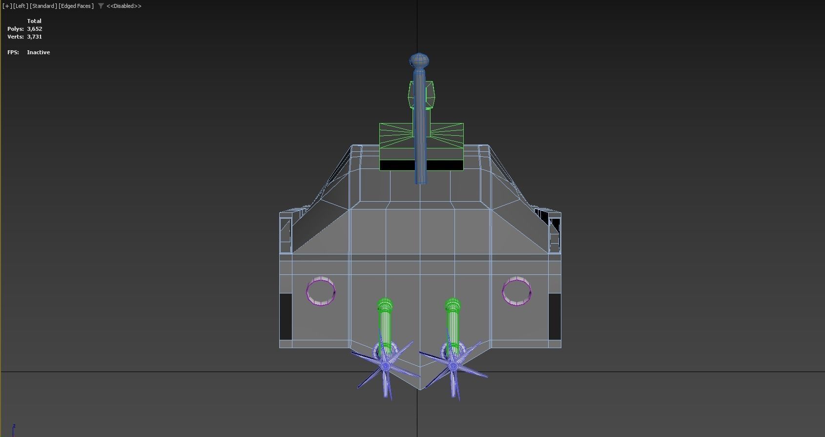Click the Polys count value 3,652
The width and height of the screenshot is (825, 437).
click(35, 29)
